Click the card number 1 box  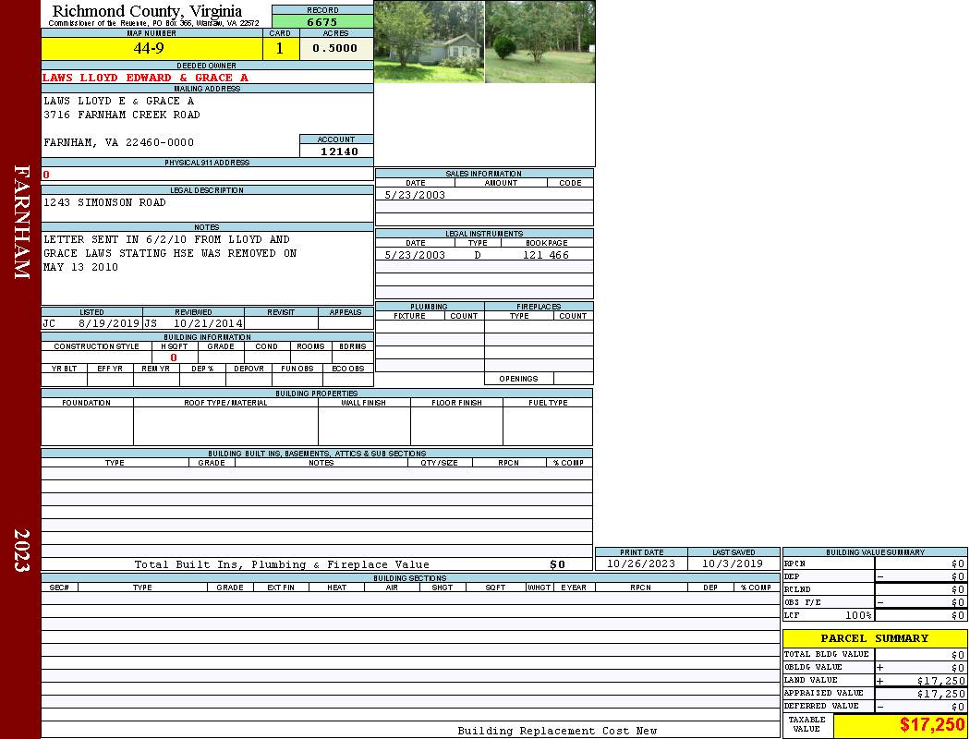tap(280, 49)
